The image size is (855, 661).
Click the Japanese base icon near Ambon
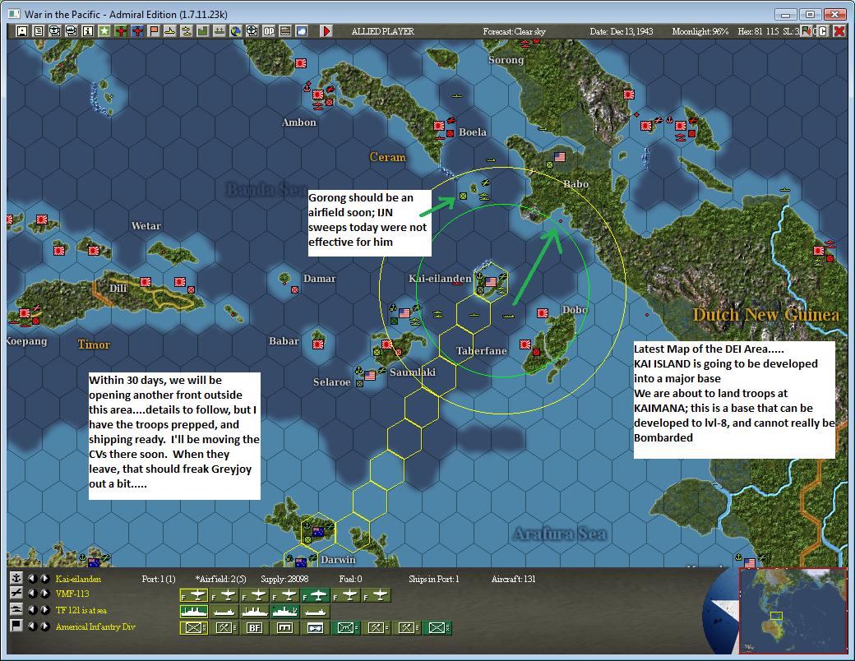(x=318, y=95)
